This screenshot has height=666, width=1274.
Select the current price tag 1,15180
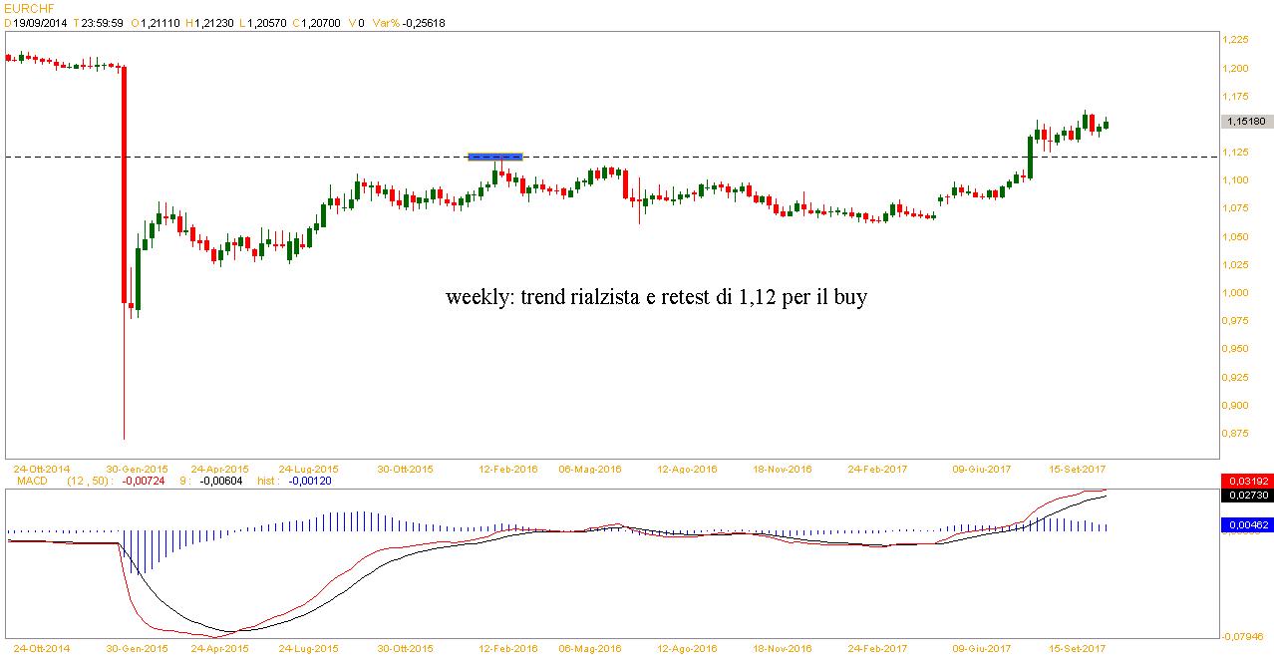(1246, 121)
